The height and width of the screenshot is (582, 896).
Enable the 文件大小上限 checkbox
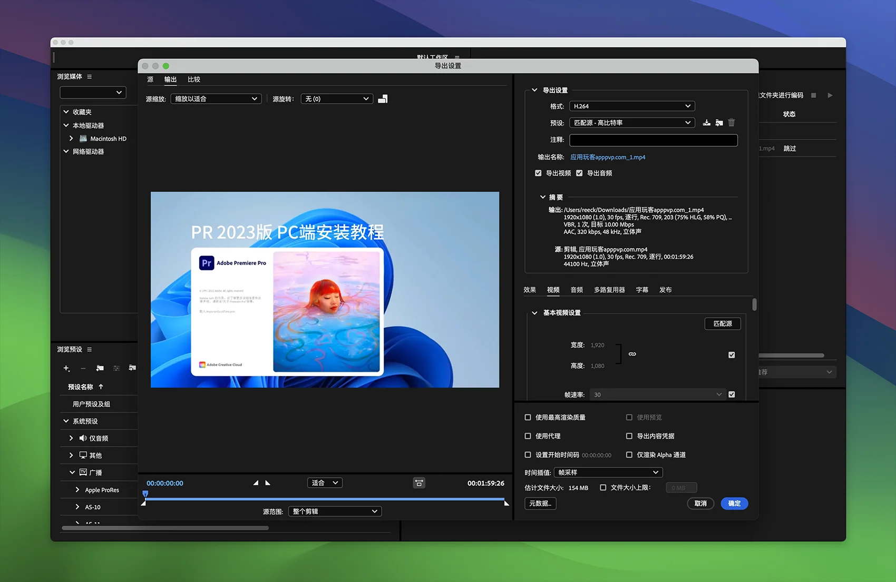(603, 488)
